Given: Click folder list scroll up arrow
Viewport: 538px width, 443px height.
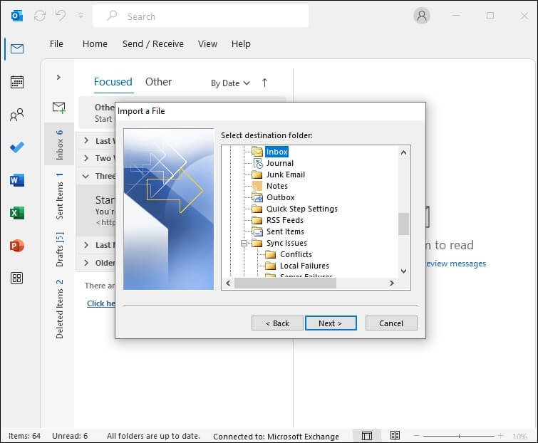Looking at the screenshot, I should pyautogui.click(x=403, y=152).
